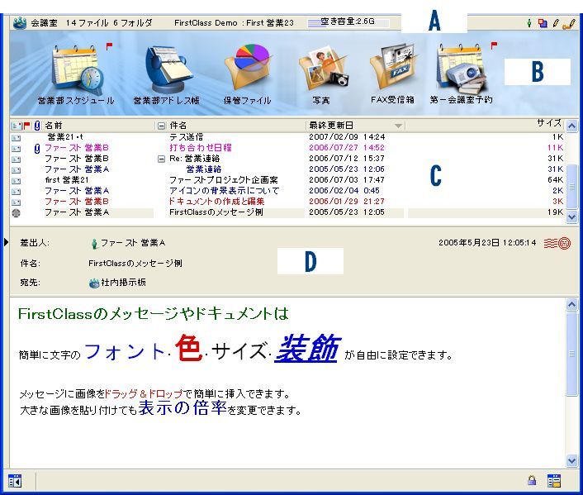The image size is (583, 495).
Task: Sort the list by 名前 column
Action: point(53,126)
